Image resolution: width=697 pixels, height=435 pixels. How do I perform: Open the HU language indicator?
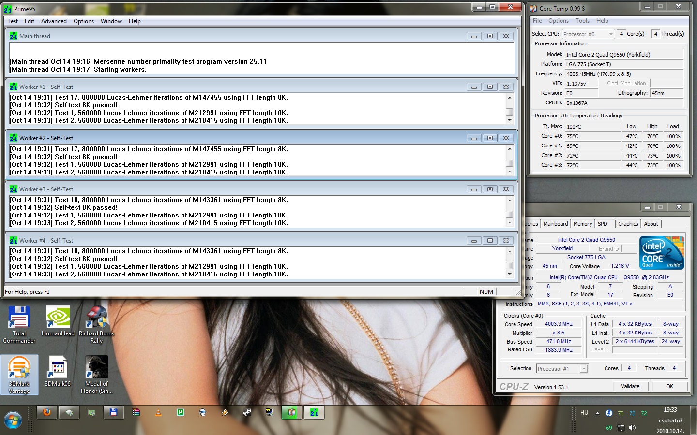pos(584,413)
